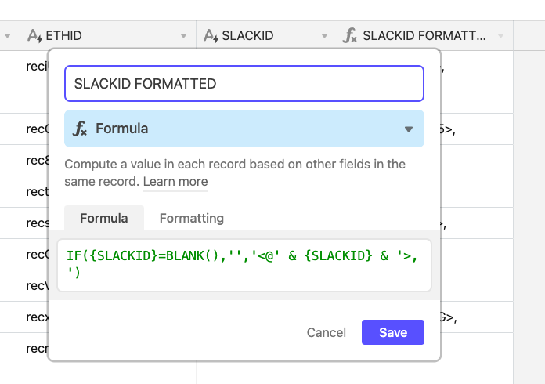The width and height of the screenshot is (545, 384).
Task: Open the SLACKID FORMATTED column dropdown arrow
Action: click(x=500, y=35)
